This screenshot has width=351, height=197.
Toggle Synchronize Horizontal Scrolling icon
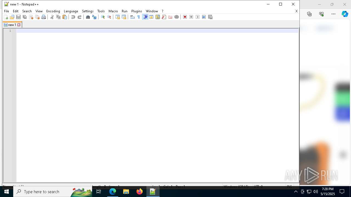click(x=124, y=17)
